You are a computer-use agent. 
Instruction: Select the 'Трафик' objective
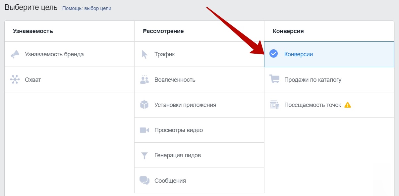[x=199, y=54]
